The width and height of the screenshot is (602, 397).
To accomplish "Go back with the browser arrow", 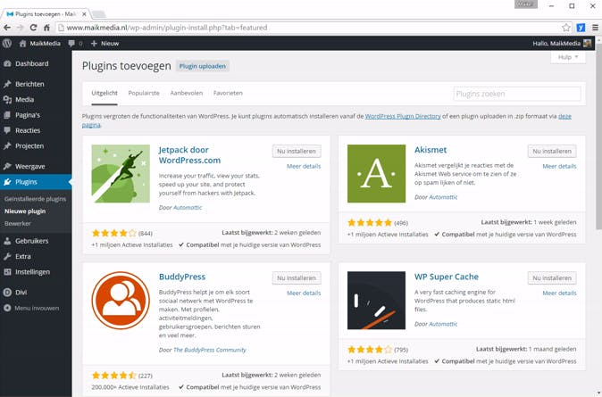I will (7, 28).
